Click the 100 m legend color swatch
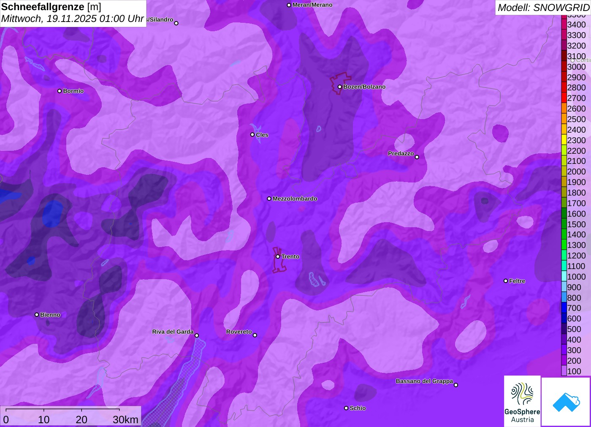Screen dimensions: 591x427 coord(564,371)
